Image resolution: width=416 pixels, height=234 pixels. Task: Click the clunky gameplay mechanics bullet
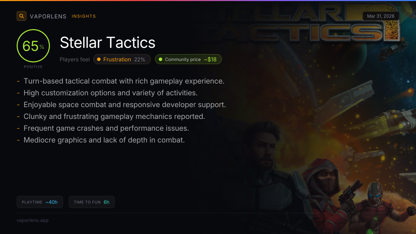114,116
